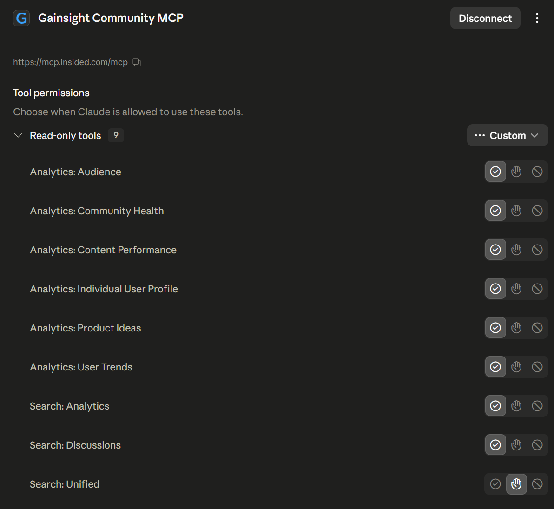Require approval for Analytics: Individual User Profile
Viewport: 554px width, 509px height.
(x=516, y=289)
